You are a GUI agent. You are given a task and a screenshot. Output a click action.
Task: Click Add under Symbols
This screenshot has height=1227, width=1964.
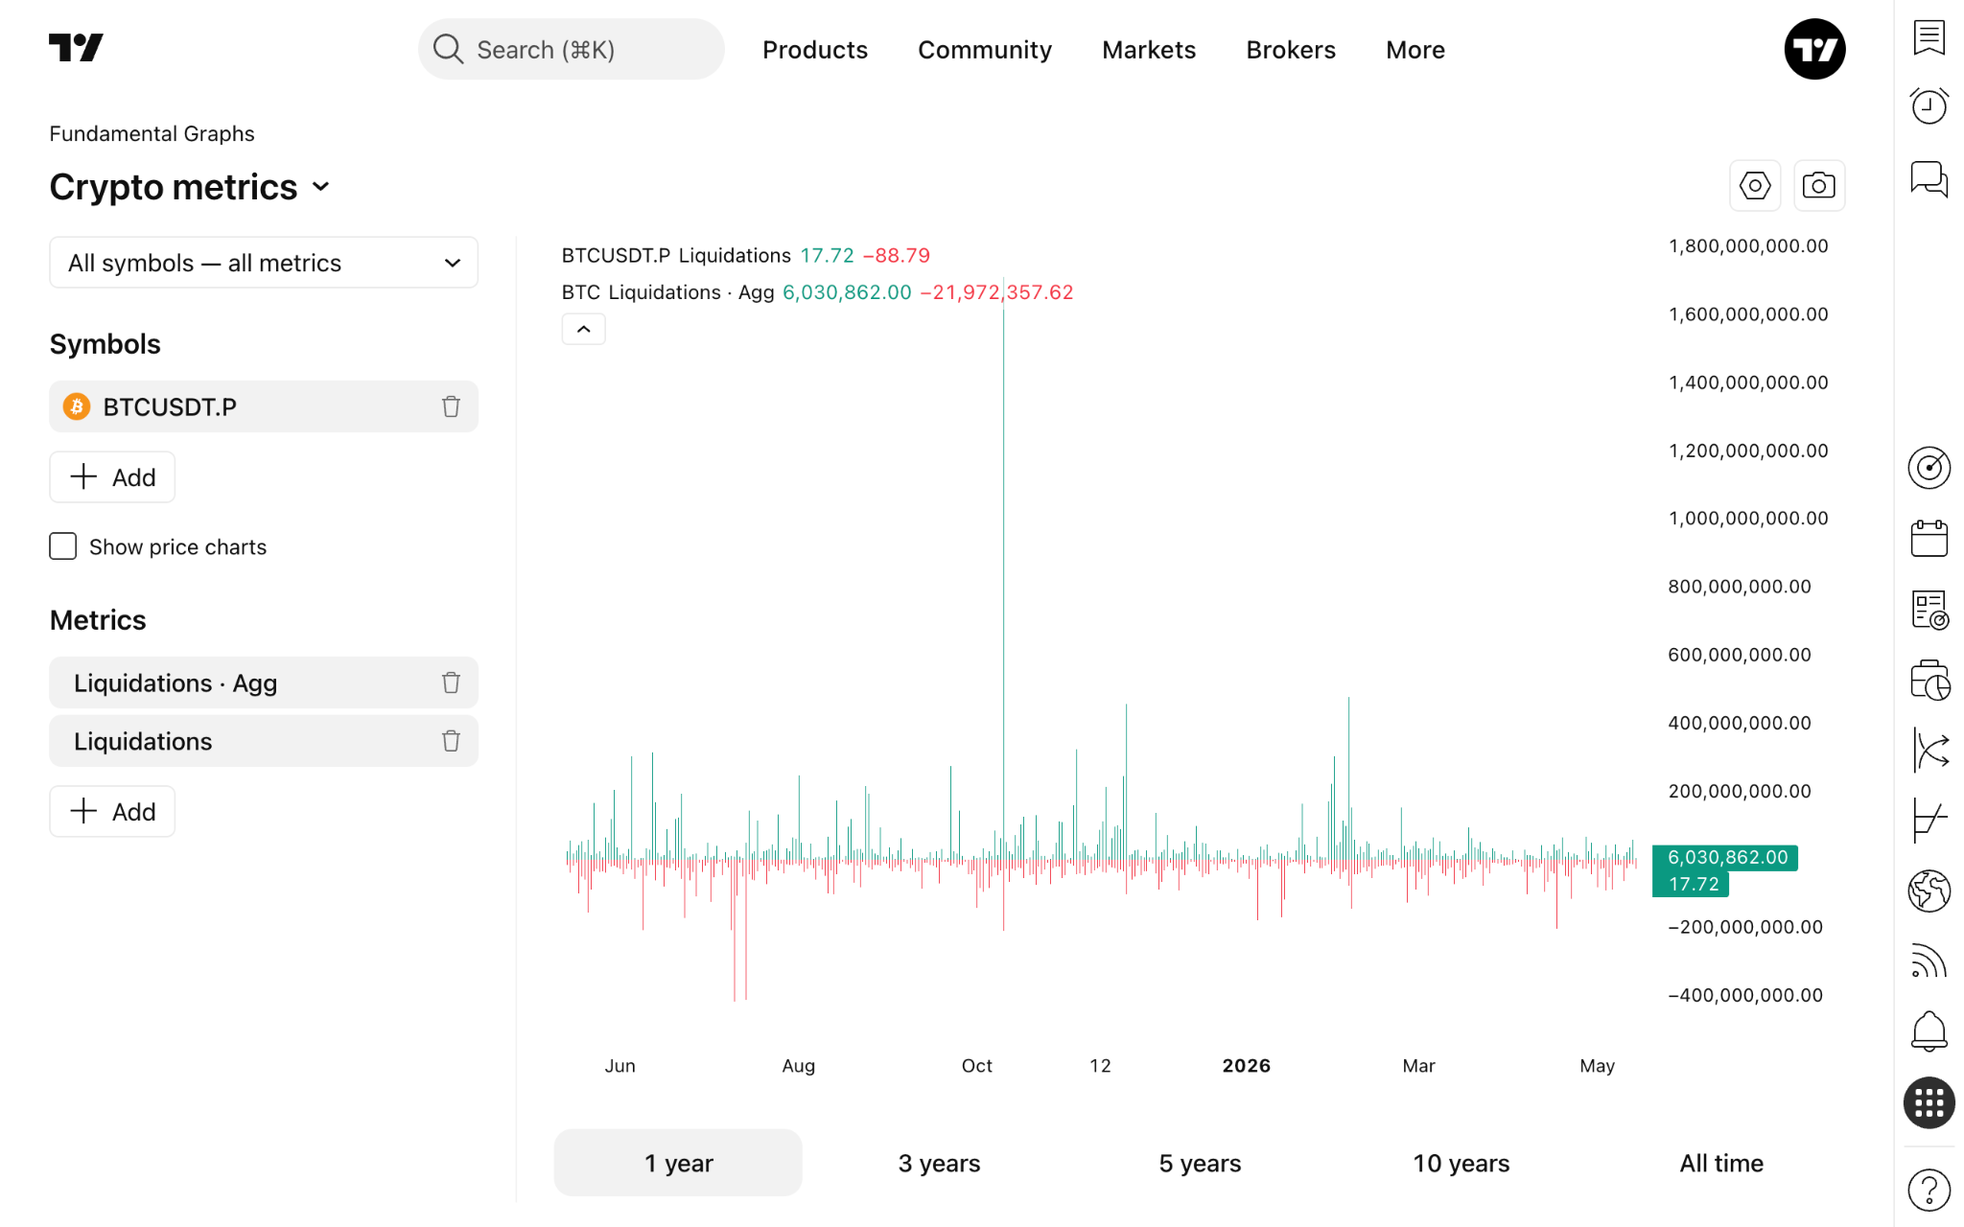112,477
